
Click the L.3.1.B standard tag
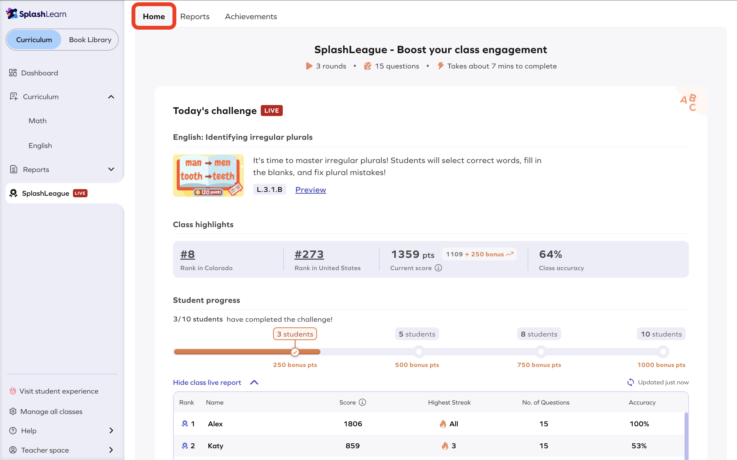pyautogui.click(x=269, y=189)
